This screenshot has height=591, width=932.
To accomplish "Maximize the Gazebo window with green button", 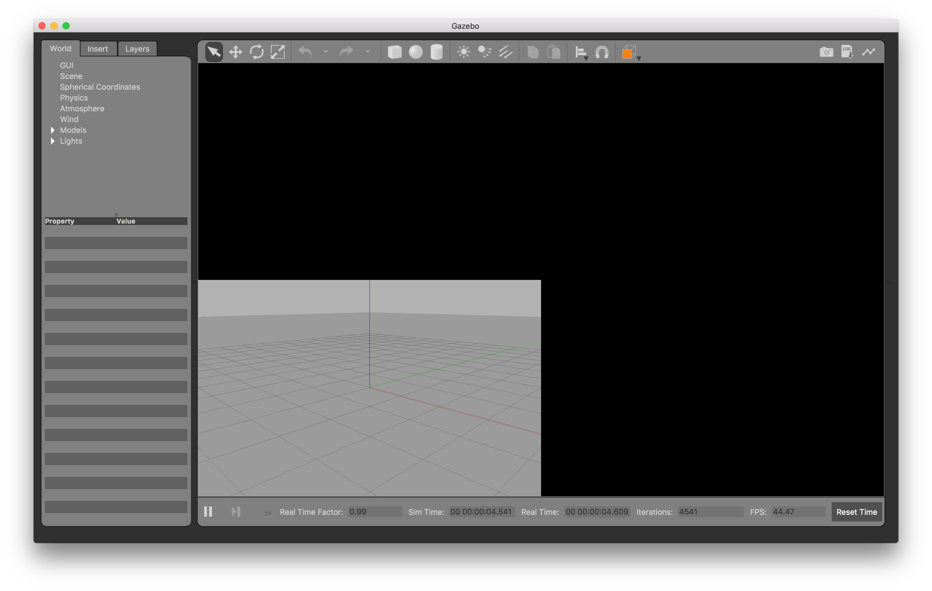I will pos(66,26).
